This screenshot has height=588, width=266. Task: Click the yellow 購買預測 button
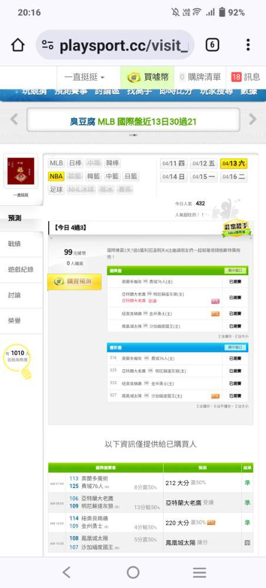tap(74, 282)
